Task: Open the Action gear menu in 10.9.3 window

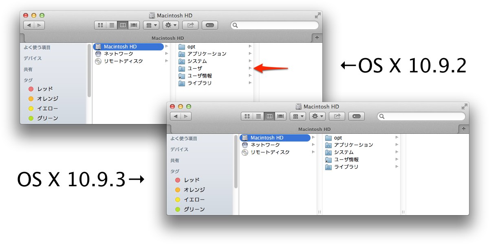Action: [x=317, y=116]
